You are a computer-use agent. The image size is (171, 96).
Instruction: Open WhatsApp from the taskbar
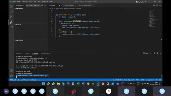[x=53, y=83]
